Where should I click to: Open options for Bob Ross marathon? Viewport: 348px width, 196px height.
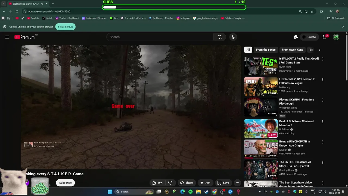pyautogui.click(x=323, y=121)
